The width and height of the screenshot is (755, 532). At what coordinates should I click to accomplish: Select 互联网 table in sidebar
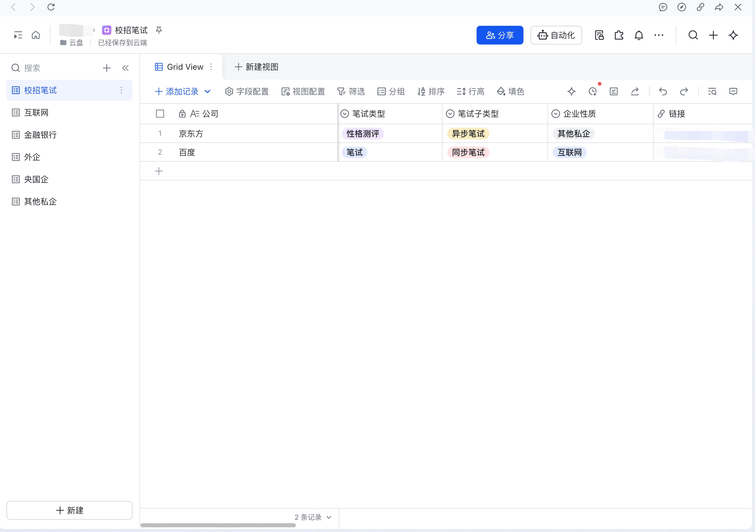[69, 113]
